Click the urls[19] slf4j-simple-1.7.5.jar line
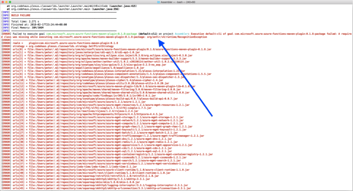The height and width of the screenshot is (191, 353). pyautogui.click(x=77, y=108)
